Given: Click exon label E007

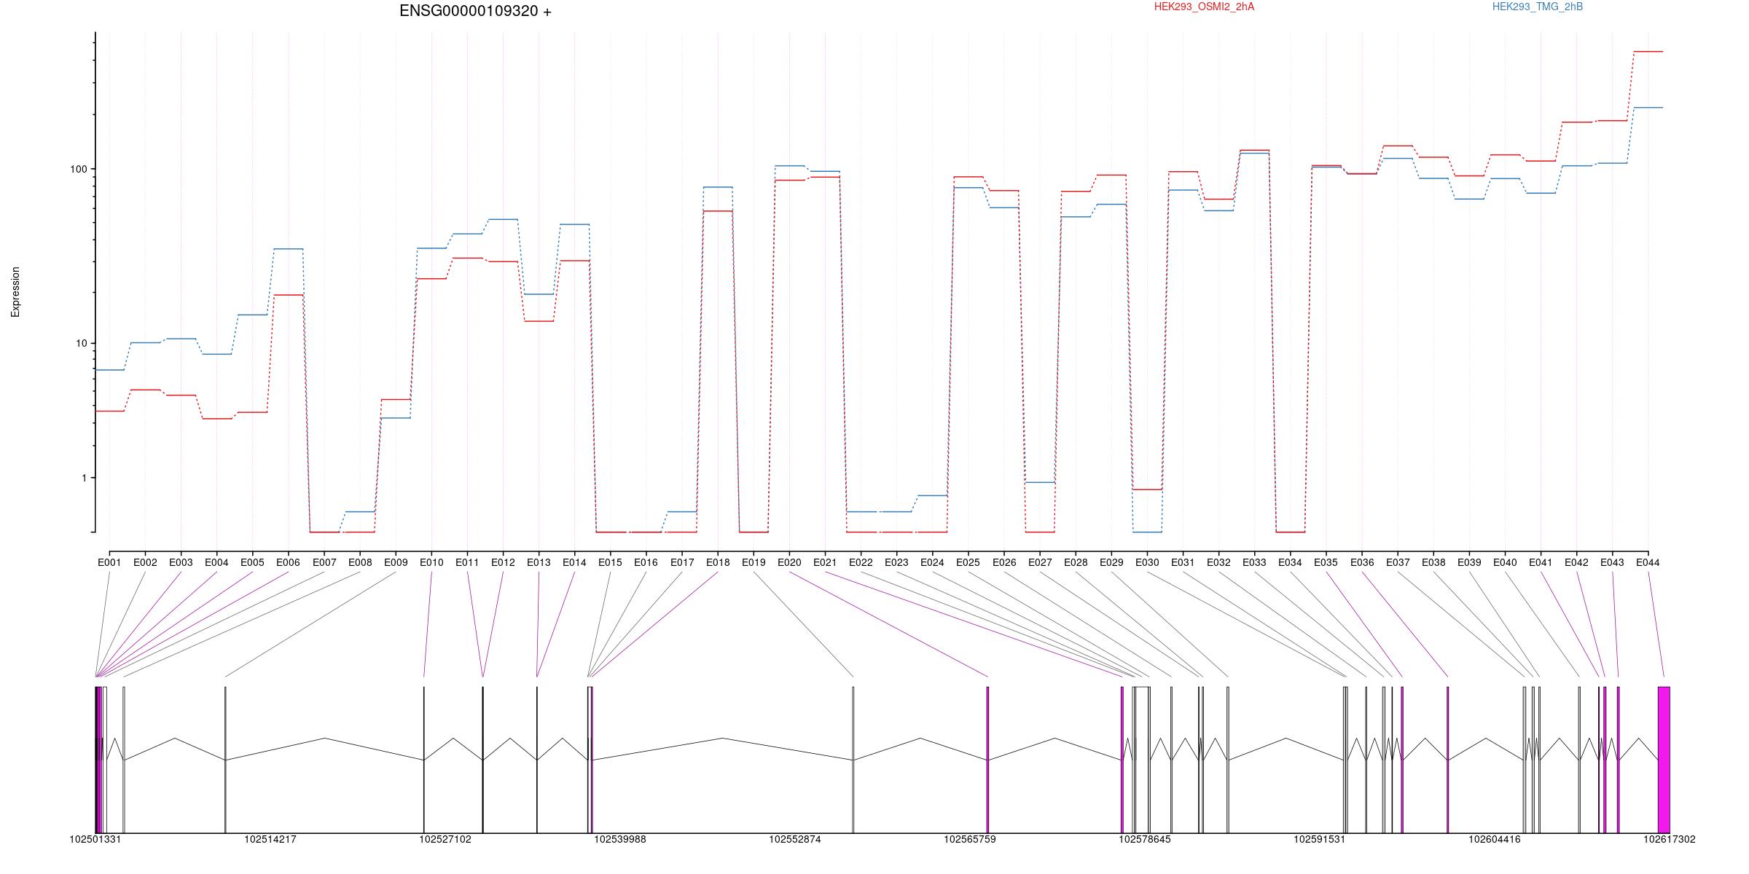Looking at the screenshot, I should point(324,562).
